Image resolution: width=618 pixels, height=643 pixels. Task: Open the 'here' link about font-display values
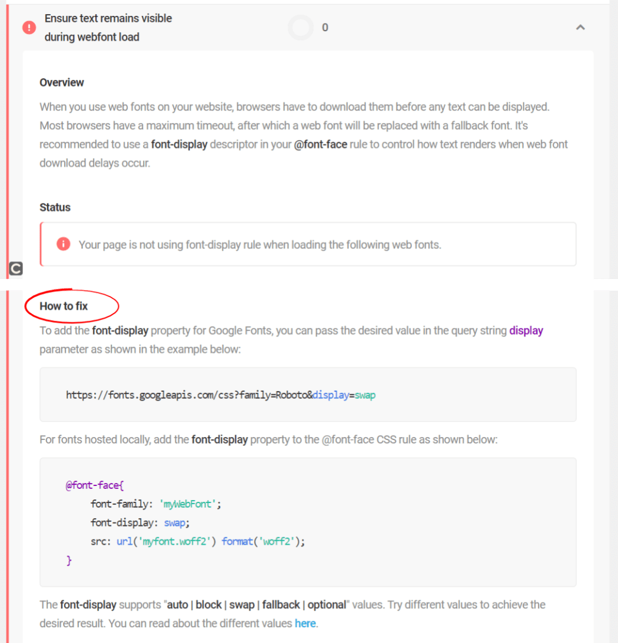[305, 623]
